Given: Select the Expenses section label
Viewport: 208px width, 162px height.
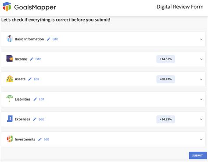Looking at the screenshot, I should click(x=22, y=119).
